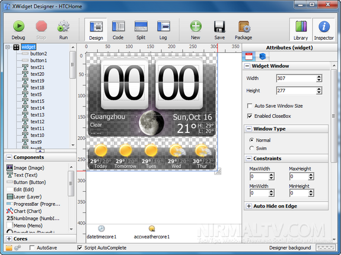This screenshot has height=255, width=341.
Task: Enable Auto Save Window Size
Action: coord(250,106)
